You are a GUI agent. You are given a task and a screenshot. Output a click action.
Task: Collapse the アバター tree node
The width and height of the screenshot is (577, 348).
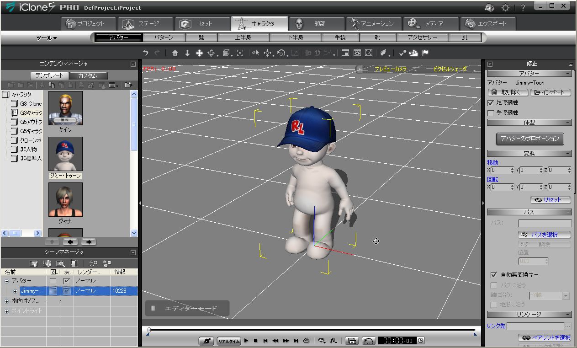[6, 281]
